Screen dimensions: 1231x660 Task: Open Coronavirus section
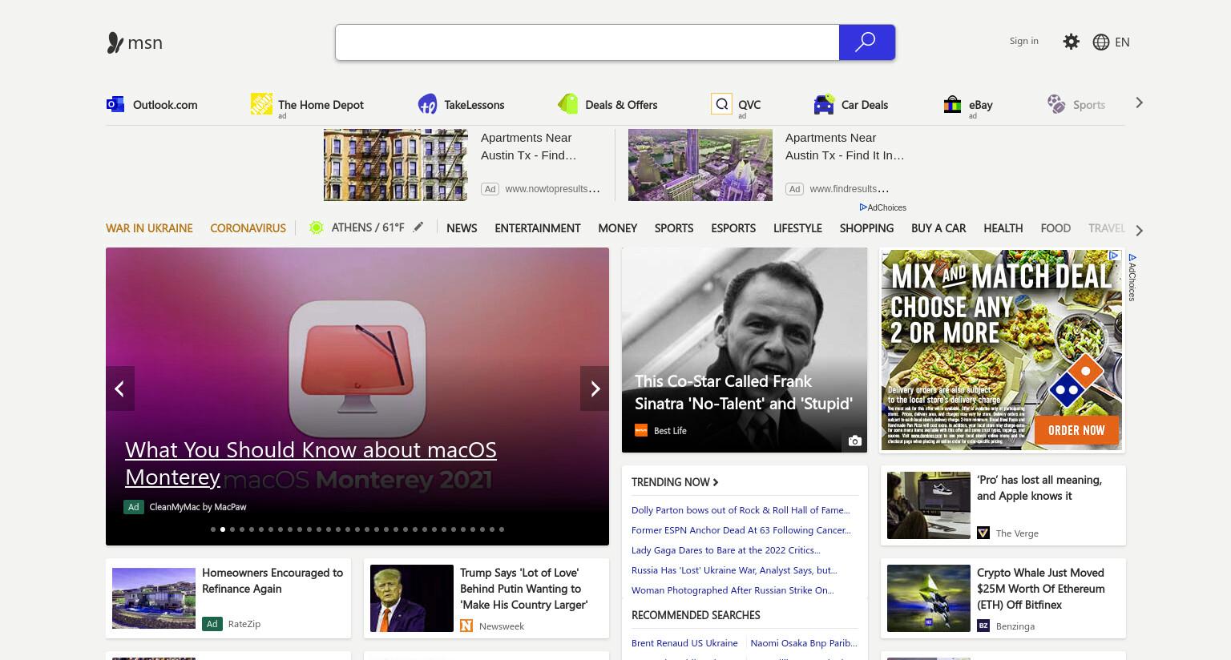click(x=248, y=228)
